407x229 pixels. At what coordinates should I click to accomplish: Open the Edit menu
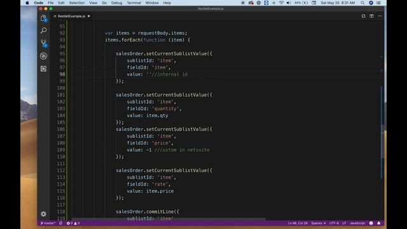(61, 3)
